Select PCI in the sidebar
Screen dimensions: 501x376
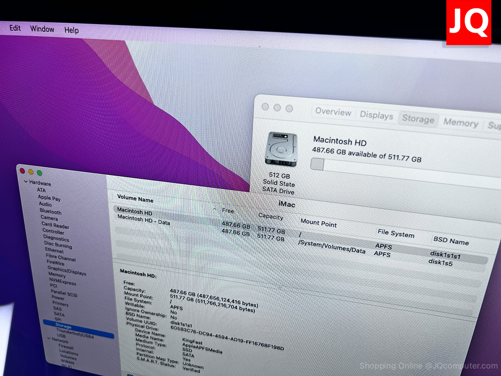coord(53,286)
